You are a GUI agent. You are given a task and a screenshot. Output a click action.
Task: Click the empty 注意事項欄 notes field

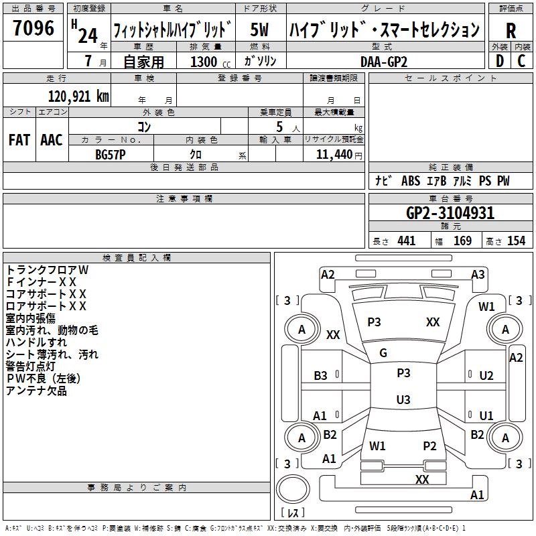(184, 226)
